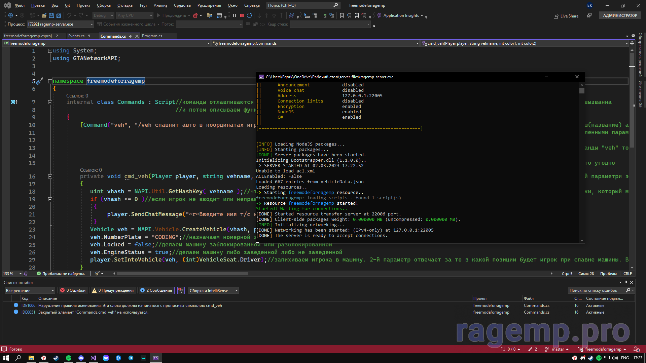Open the Process dropdown showing ragemp-server.exe
Viewport: 646px width, 363px height.
point(60,24)
